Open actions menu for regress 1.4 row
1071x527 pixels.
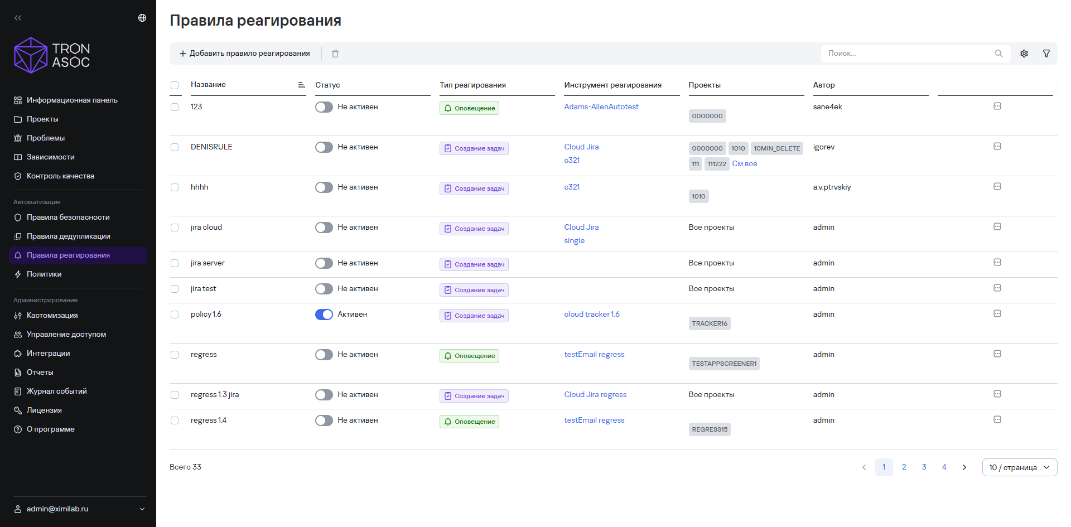pos(997,419)
